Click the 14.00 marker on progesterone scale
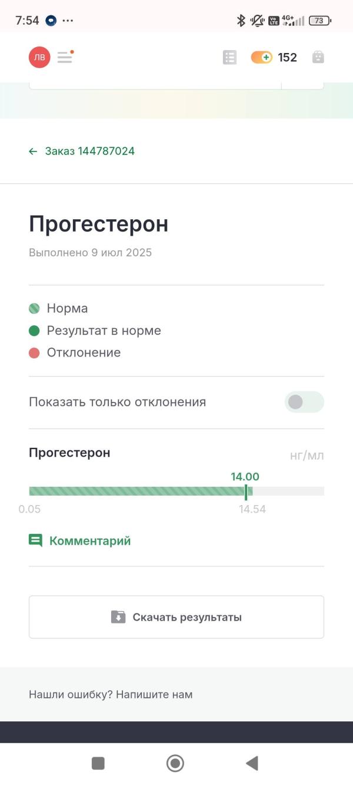The image size is (353, 785). (x=245, y=491)
